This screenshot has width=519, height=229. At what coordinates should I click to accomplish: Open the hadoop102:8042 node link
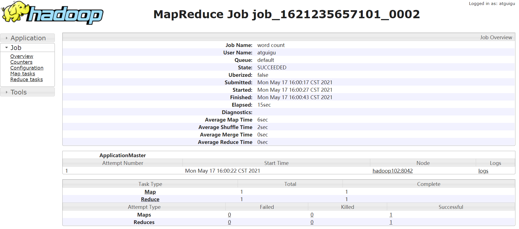392,171
